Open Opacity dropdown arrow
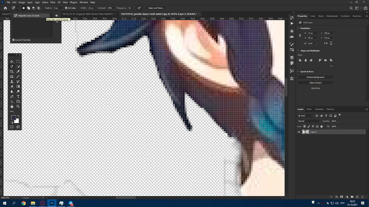Image resolution: width=369 pixels, height=207 pixels. pyautogui.click(x=339, y=121)
